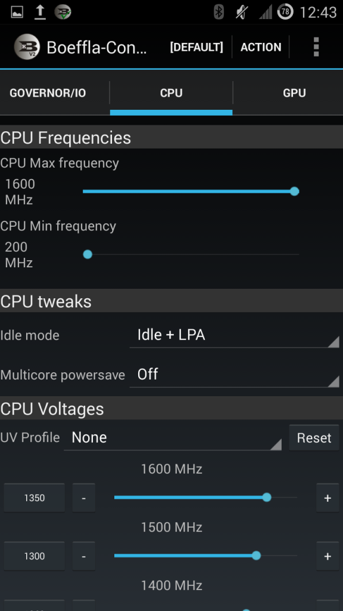This screenshot has width=343, height=611.
Task: Click the Reset voltages button
Action: 314,438
